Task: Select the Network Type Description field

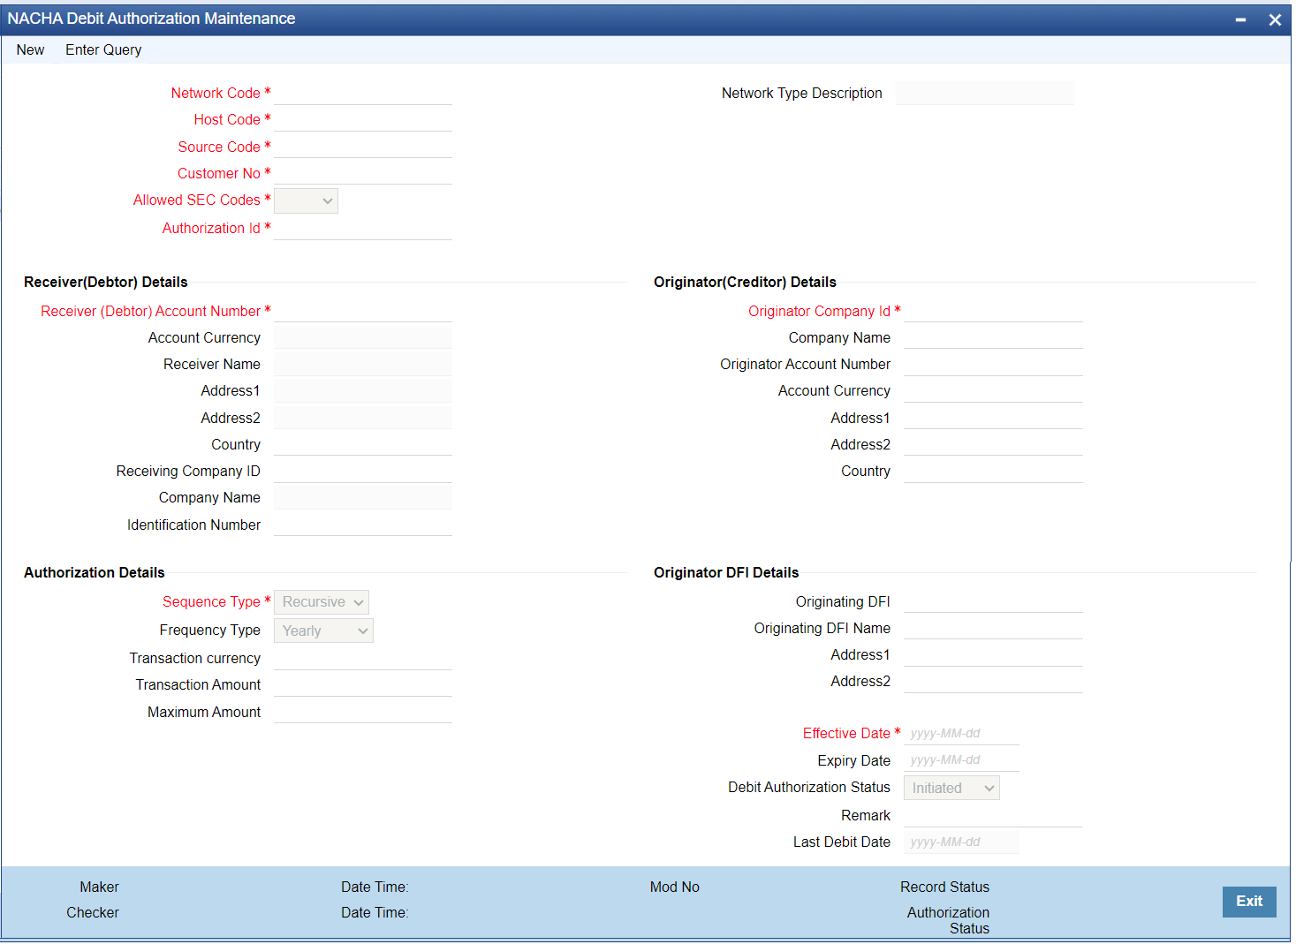Action: 985,94
